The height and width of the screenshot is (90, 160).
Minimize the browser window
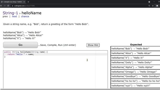click(x=154, y=2)
